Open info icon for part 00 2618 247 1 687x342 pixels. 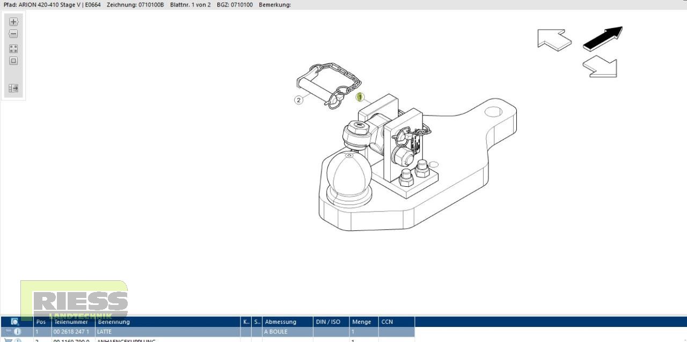(17, 332)
